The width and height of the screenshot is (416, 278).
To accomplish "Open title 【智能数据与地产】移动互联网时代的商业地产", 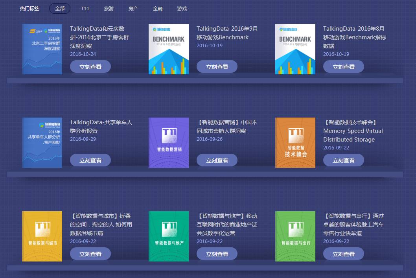I will click(227, 225).
